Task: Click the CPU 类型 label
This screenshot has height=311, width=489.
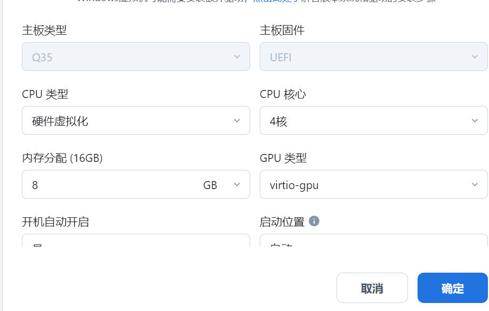Action: click(x=45, y=94)
